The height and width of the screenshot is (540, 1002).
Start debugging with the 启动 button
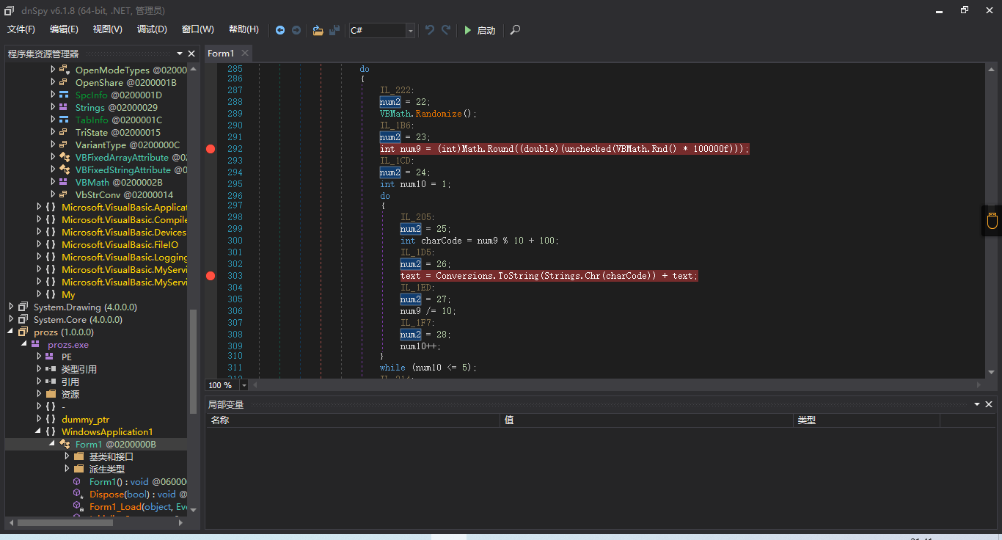tap(479, 30)
